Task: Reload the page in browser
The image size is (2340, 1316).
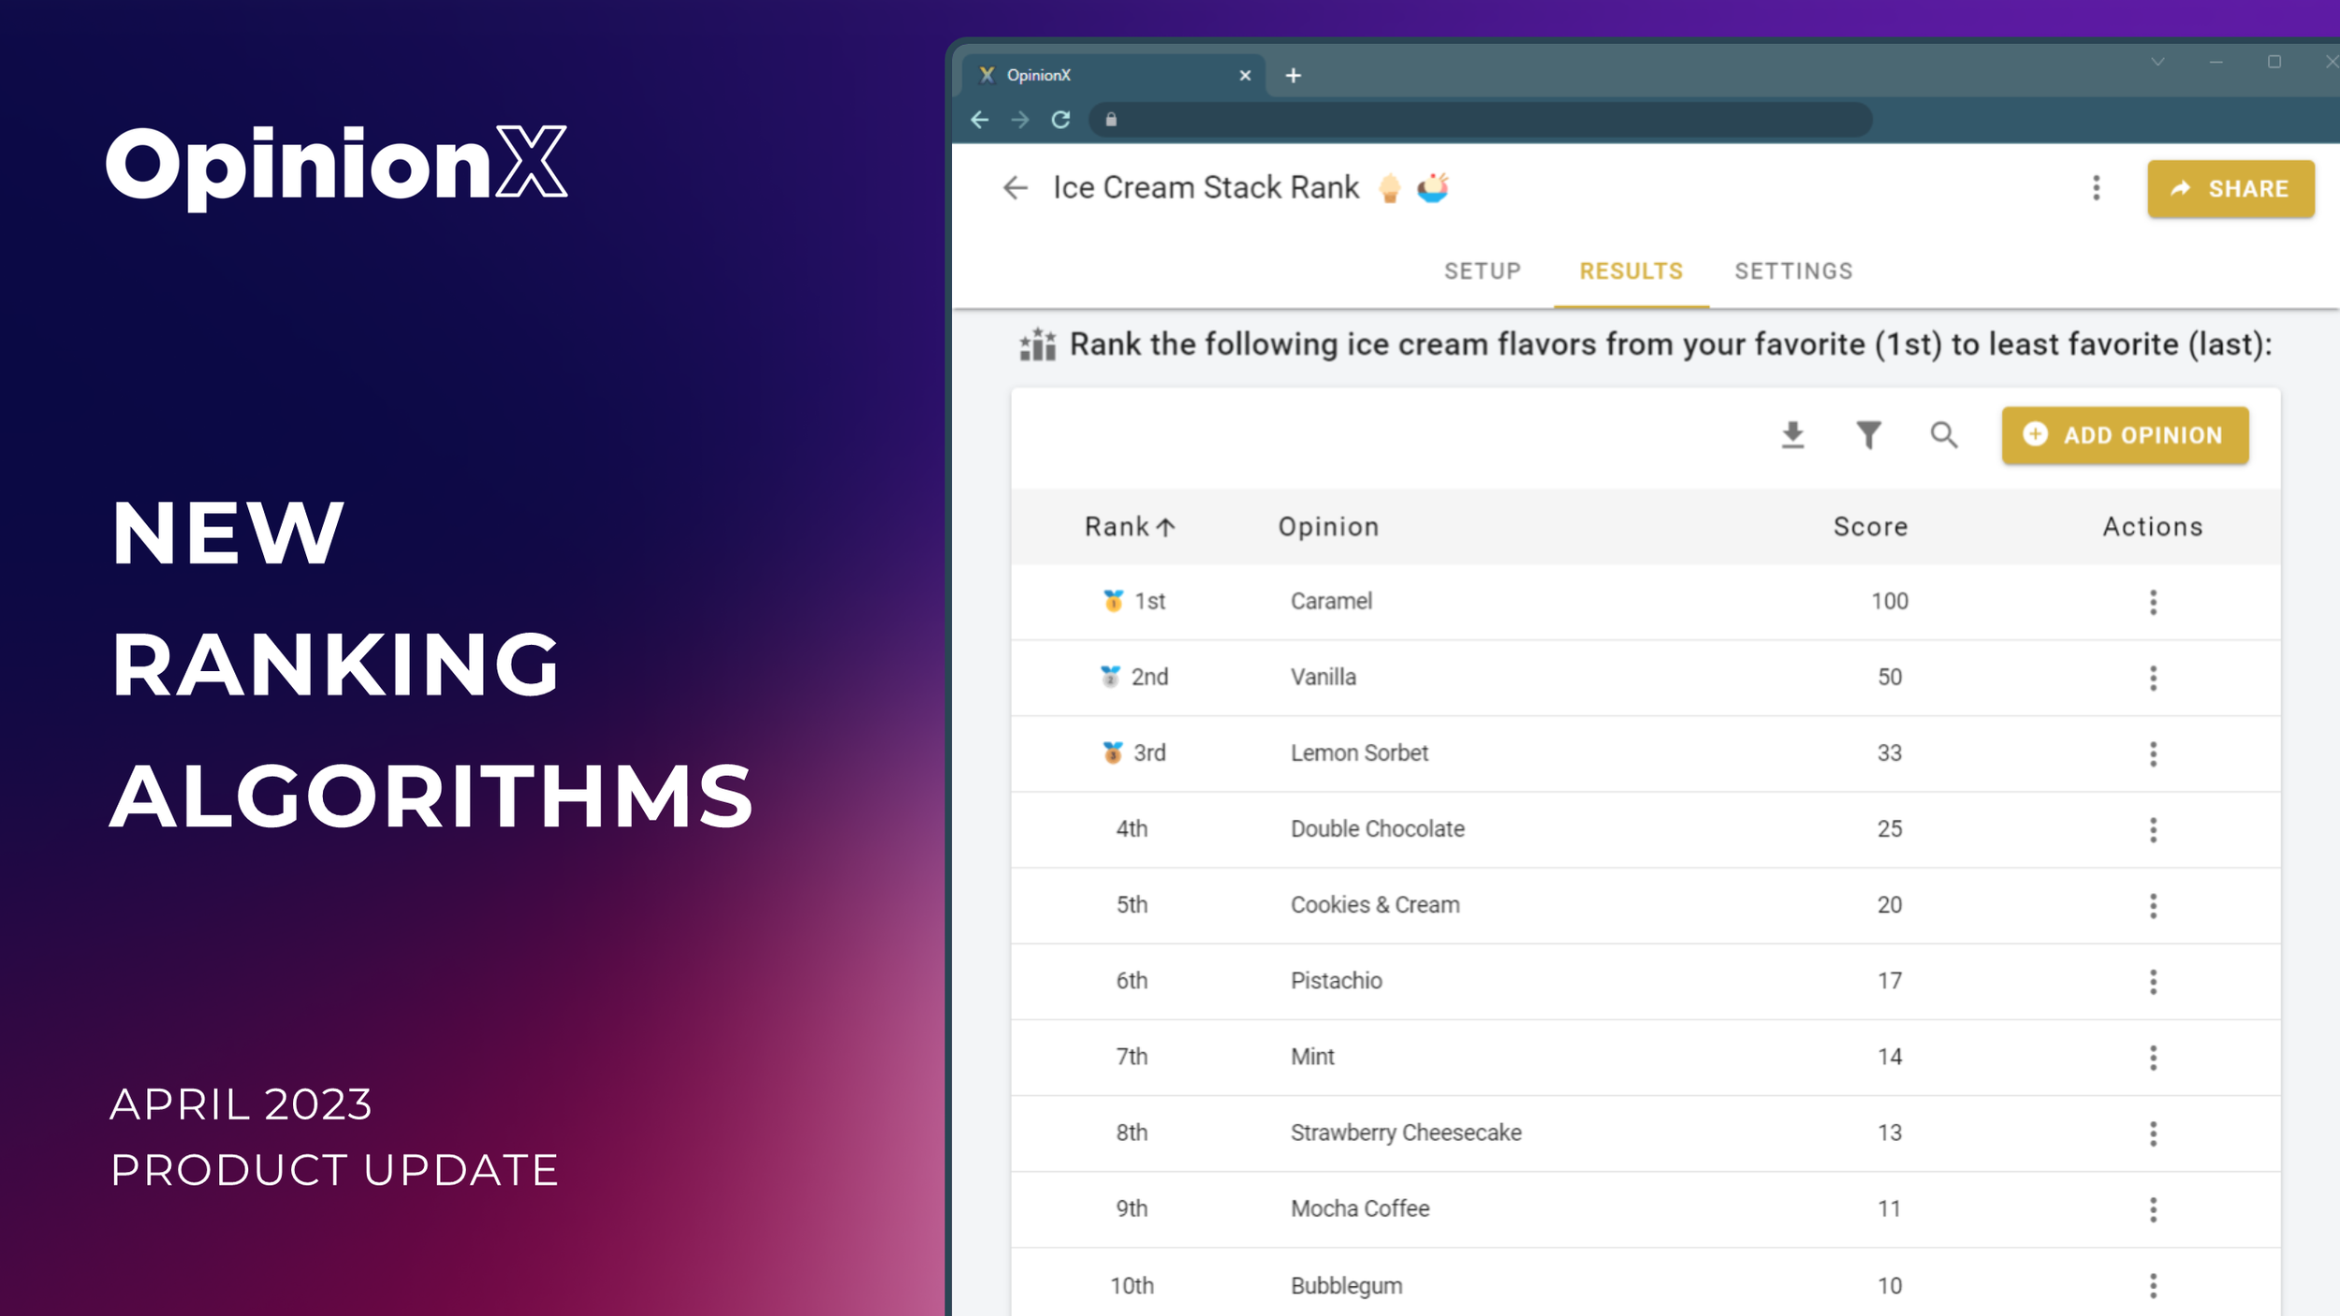Action: pyautogui.click(x=1060, y=120)
